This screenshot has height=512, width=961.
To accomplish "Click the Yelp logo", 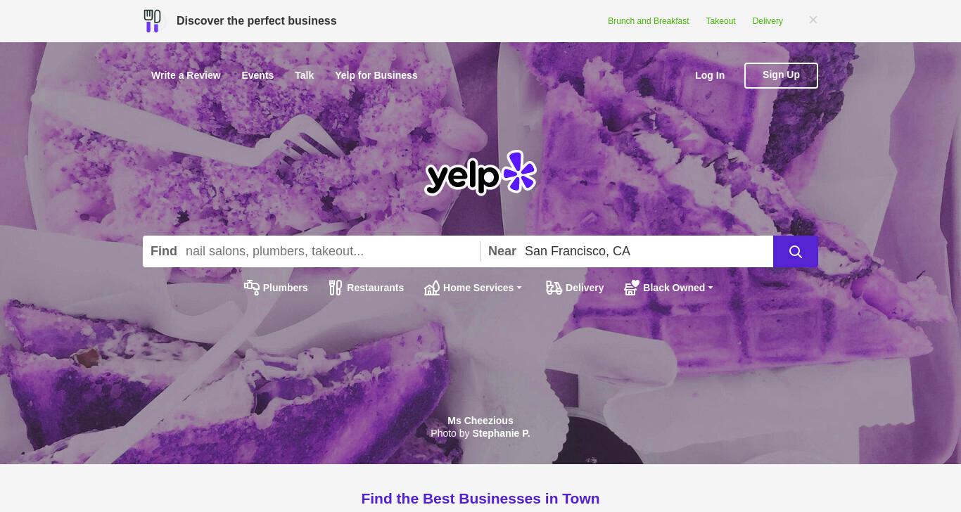I will point(480,172).
